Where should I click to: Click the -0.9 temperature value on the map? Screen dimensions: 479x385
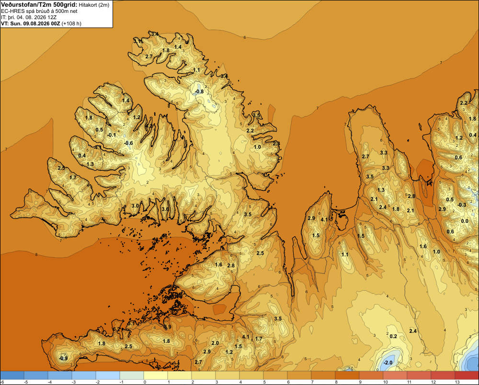[x=63, y=358]
